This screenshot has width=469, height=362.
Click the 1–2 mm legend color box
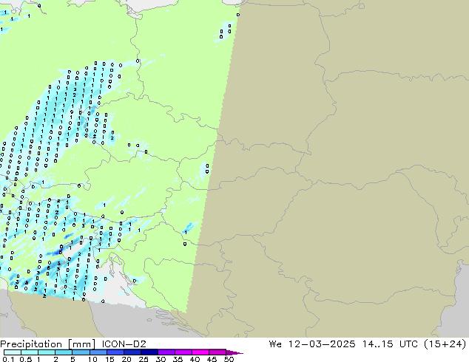[x=47, y=352]
